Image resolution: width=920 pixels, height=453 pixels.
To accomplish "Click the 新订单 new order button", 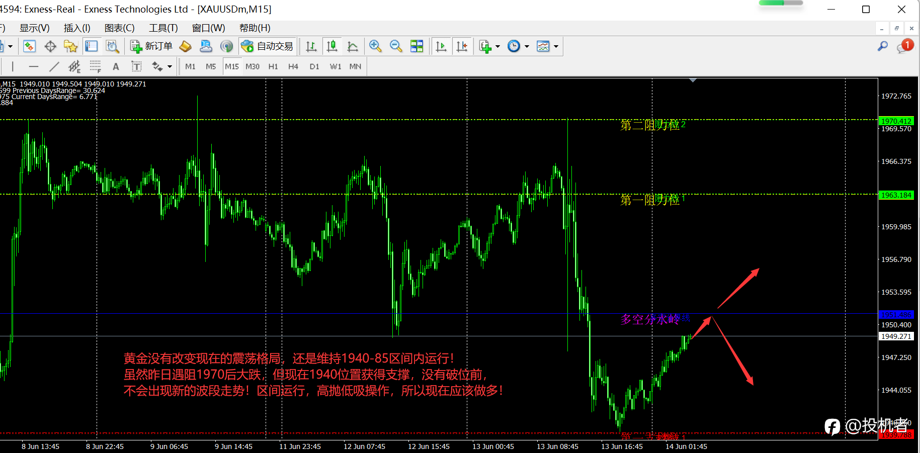I will [151, 46].
